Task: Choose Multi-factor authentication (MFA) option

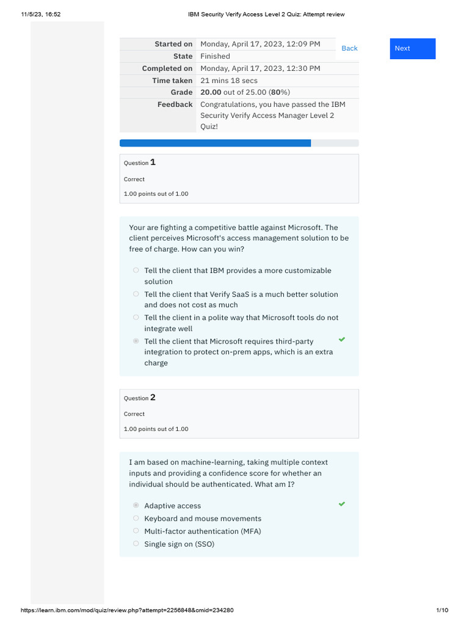Action: click(x=136, y=531)
